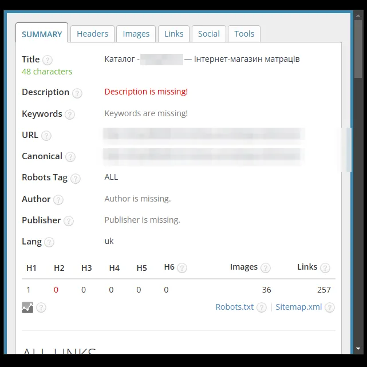Click the help icon beside Lang
This screenshot has height=367, width=367.
49,242
